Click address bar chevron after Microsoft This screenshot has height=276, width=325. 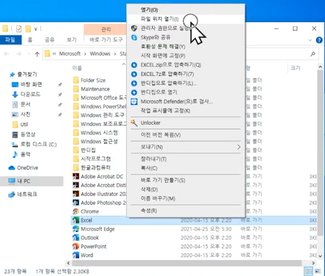coord(85,54)
